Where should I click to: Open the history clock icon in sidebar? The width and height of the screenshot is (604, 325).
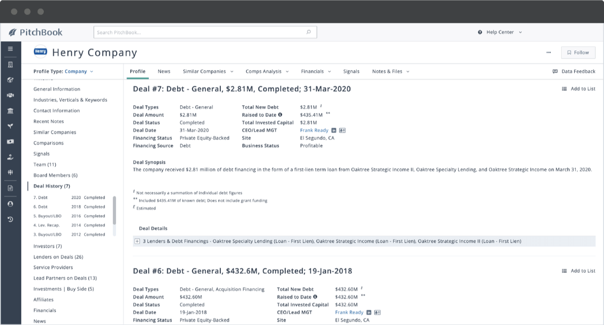click(x=10, y=219)
